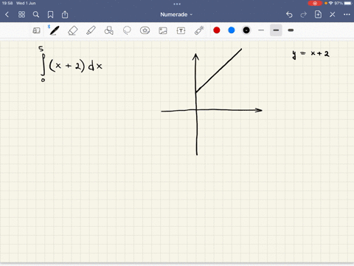Tap the Wi-Fi status icon

click(331, 3)
